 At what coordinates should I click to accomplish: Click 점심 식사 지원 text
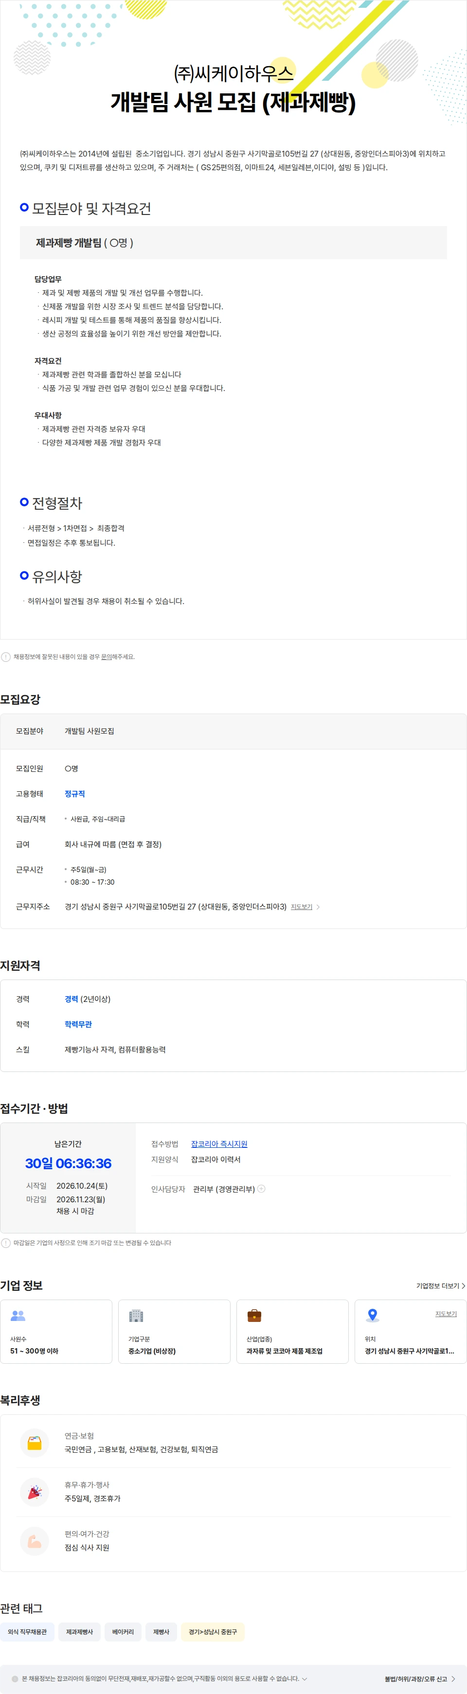tap(87, 1548)
